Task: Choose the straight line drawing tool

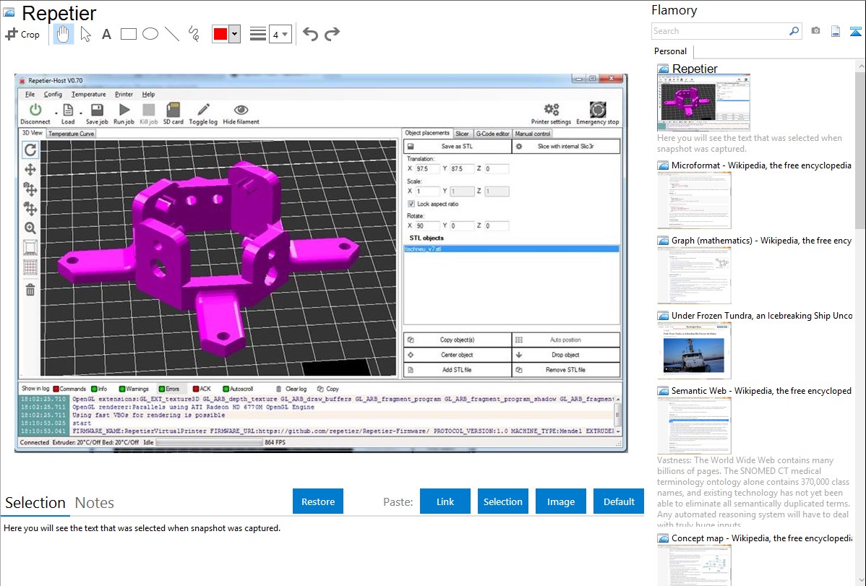Action: coord(172,34)
